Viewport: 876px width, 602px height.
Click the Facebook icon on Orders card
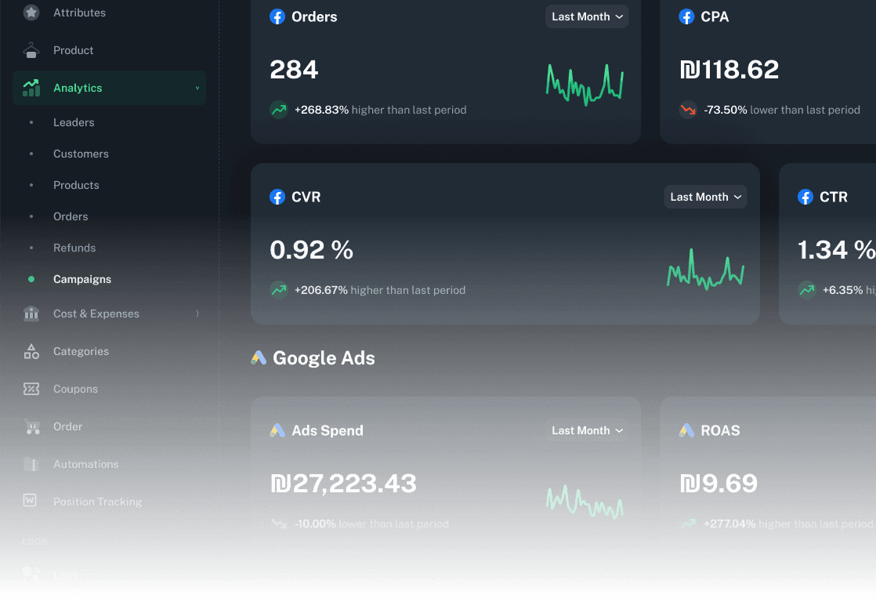[x=277, y=16]
